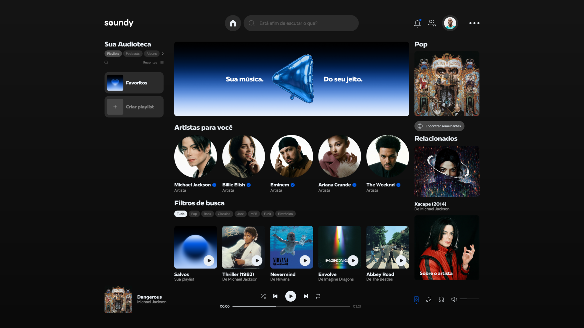Search within Sua Audioteca library
Viewport: 584px width, 328px height.
106,63
